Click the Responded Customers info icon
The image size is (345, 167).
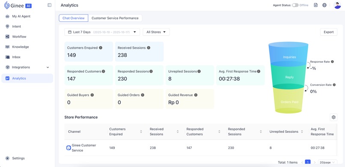point(104,71)
